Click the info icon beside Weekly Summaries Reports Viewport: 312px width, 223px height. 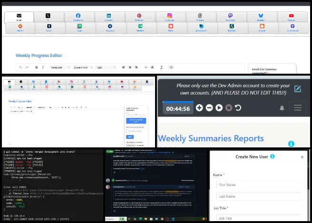291,144
